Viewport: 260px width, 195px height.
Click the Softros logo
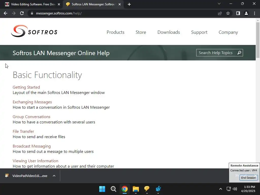(34, 31)
